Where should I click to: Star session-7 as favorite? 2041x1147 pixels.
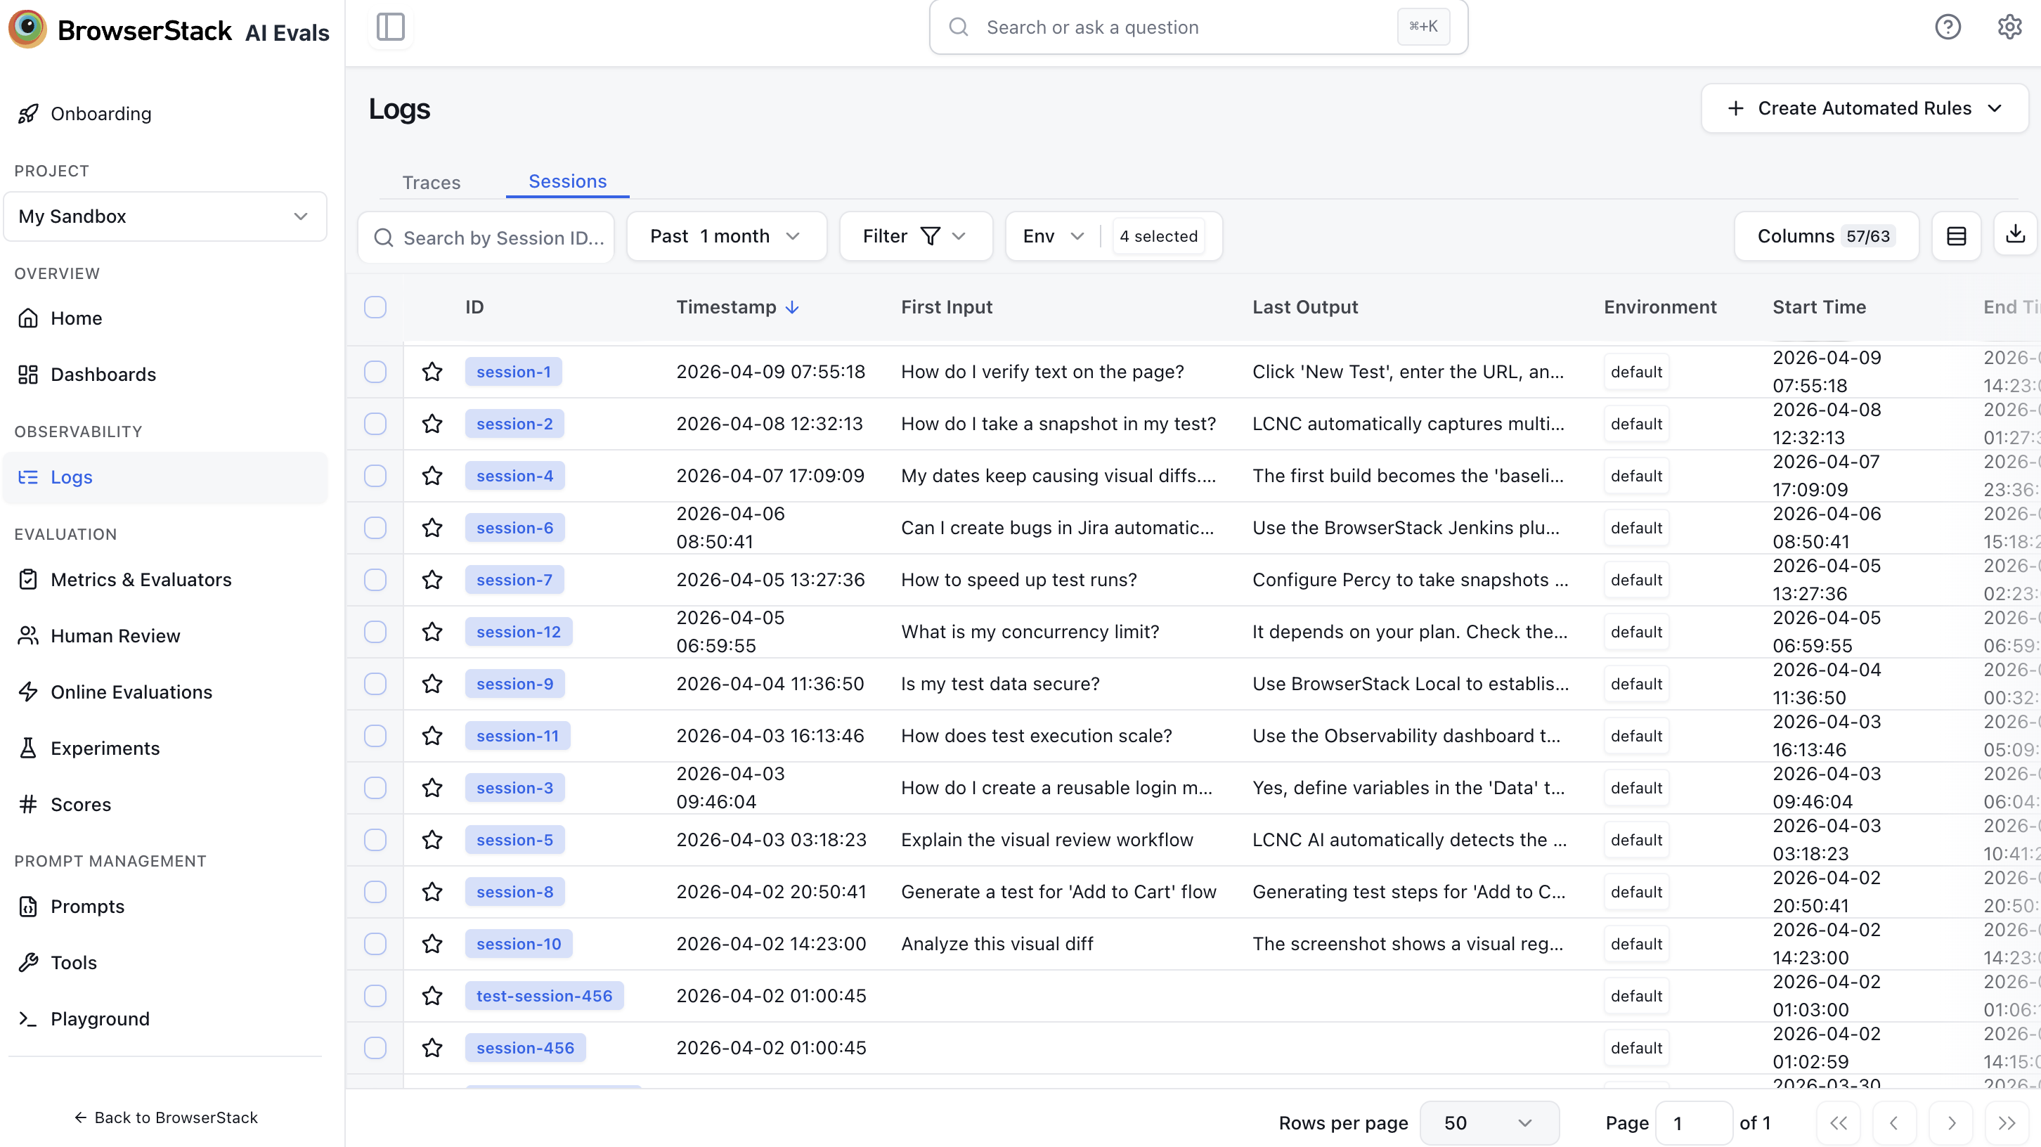432,580
